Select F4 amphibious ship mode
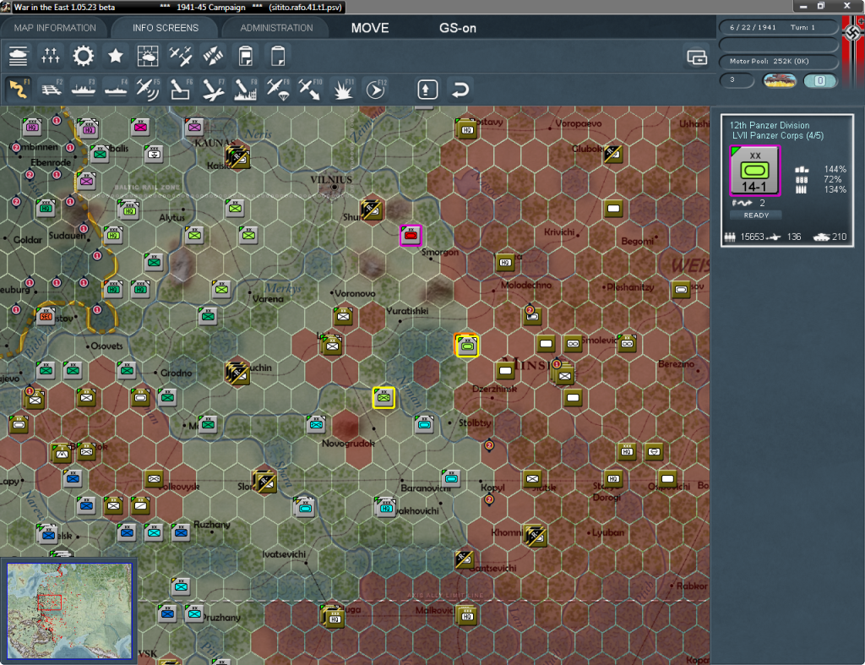 coord(116,89)
